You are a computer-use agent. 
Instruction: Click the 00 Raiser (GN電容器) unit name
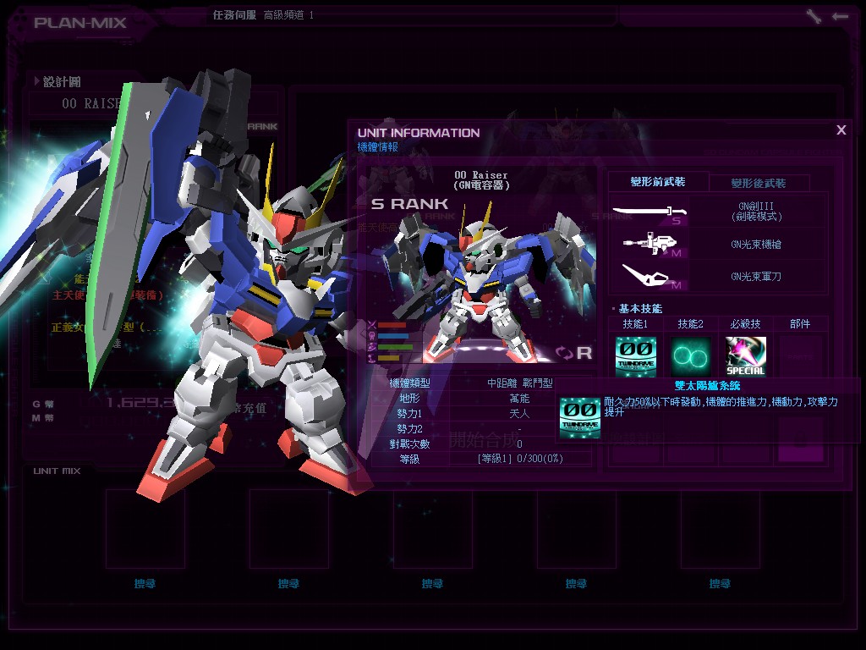click(x=481, y=180)
